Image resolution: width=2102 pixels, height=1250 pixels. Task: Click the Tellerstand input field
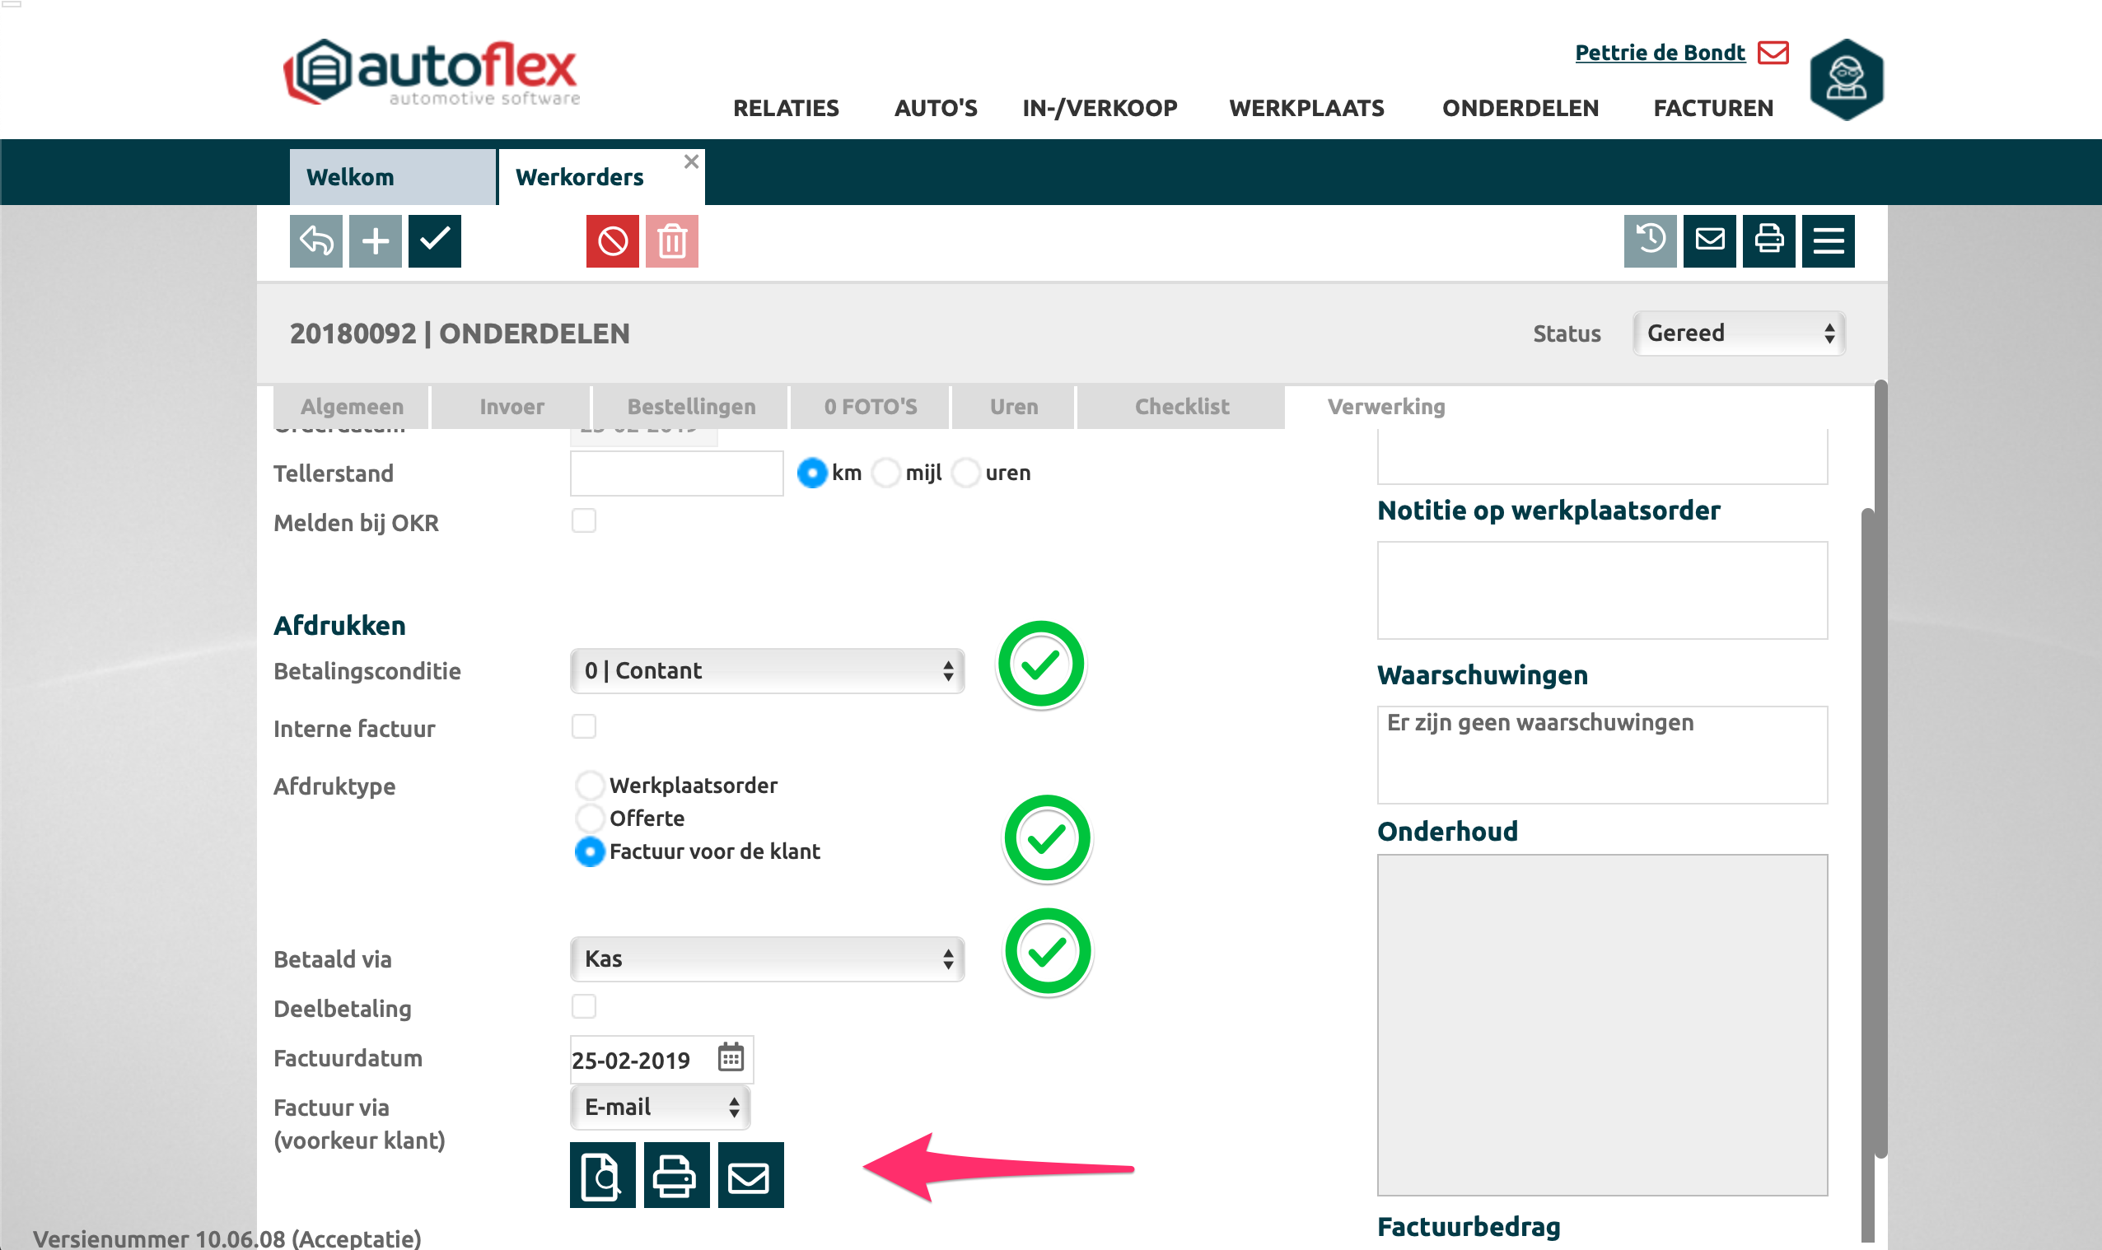[x=675, y=473]
